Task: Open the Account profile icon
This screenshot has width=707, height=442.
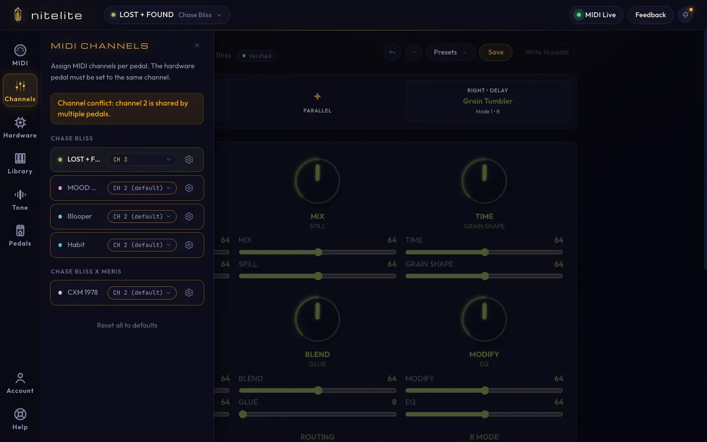Action: tap(20, 383)
